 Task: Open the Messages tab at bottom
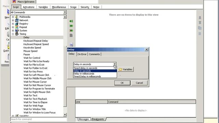[x=83, y=119]
